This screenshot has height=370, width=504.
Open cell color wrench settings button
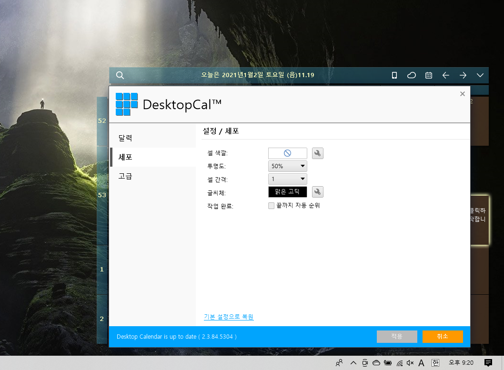[x=318, y=153]
